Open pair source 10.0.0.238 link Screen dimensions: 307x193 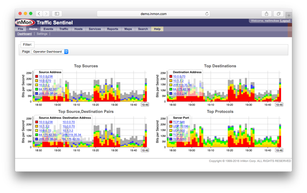[45, 122]
